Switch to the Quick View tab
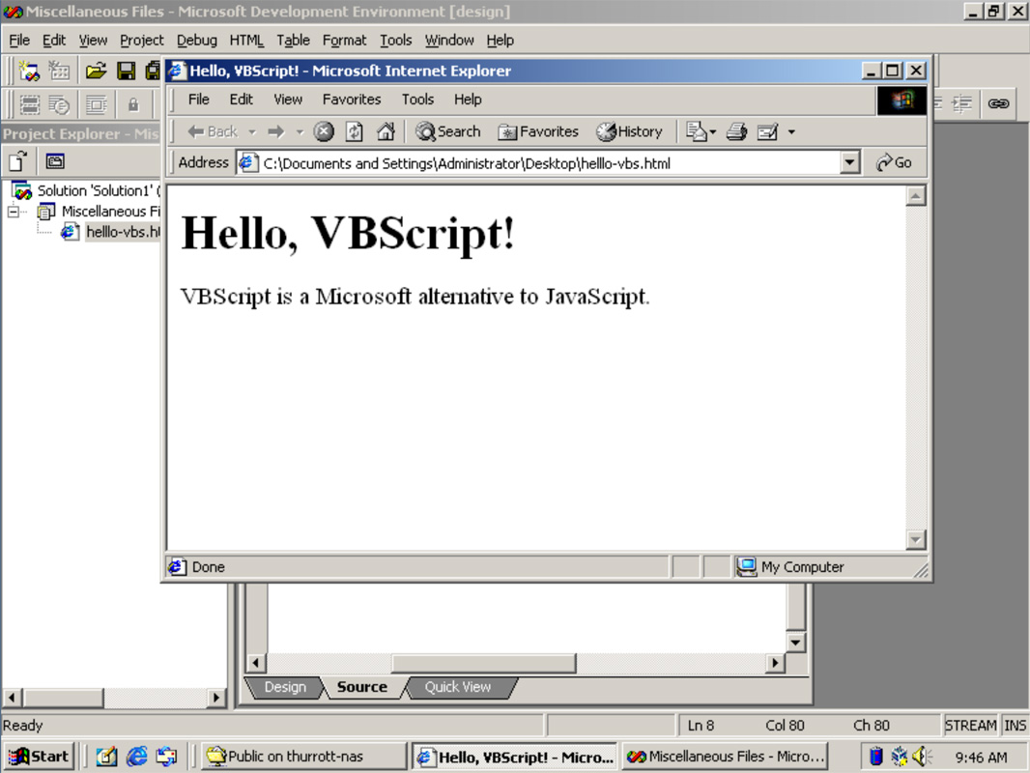 click(x=457, y=687)
